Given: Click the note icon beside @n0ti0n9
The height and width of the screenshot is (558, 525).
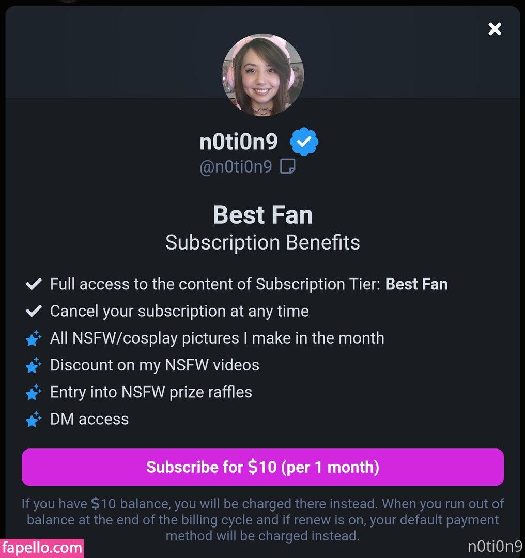Looking at the screenshot, I should [x=287, y=166].
